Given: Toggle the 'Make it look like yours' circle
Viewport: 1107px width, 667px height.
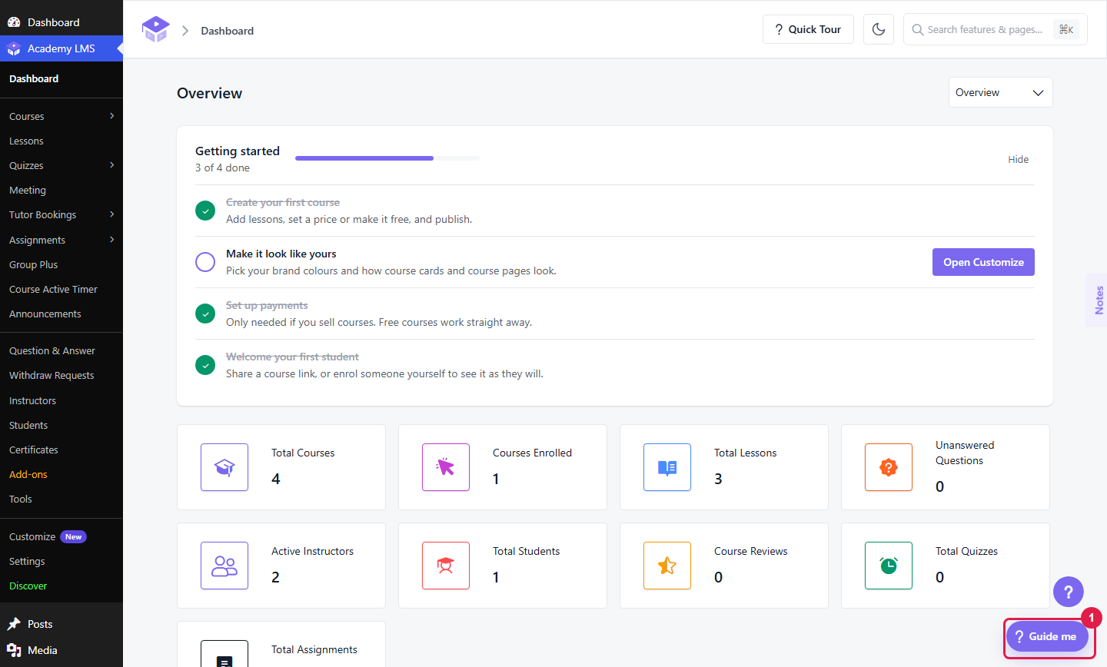Looking at the screenshot, I should [x=205, y=262].
